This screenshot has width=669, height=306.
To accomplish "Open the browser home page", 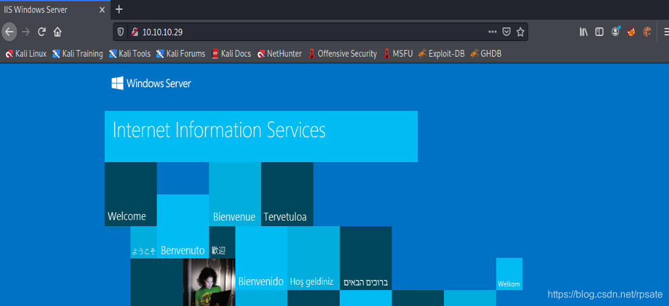I will pos(57,32).
